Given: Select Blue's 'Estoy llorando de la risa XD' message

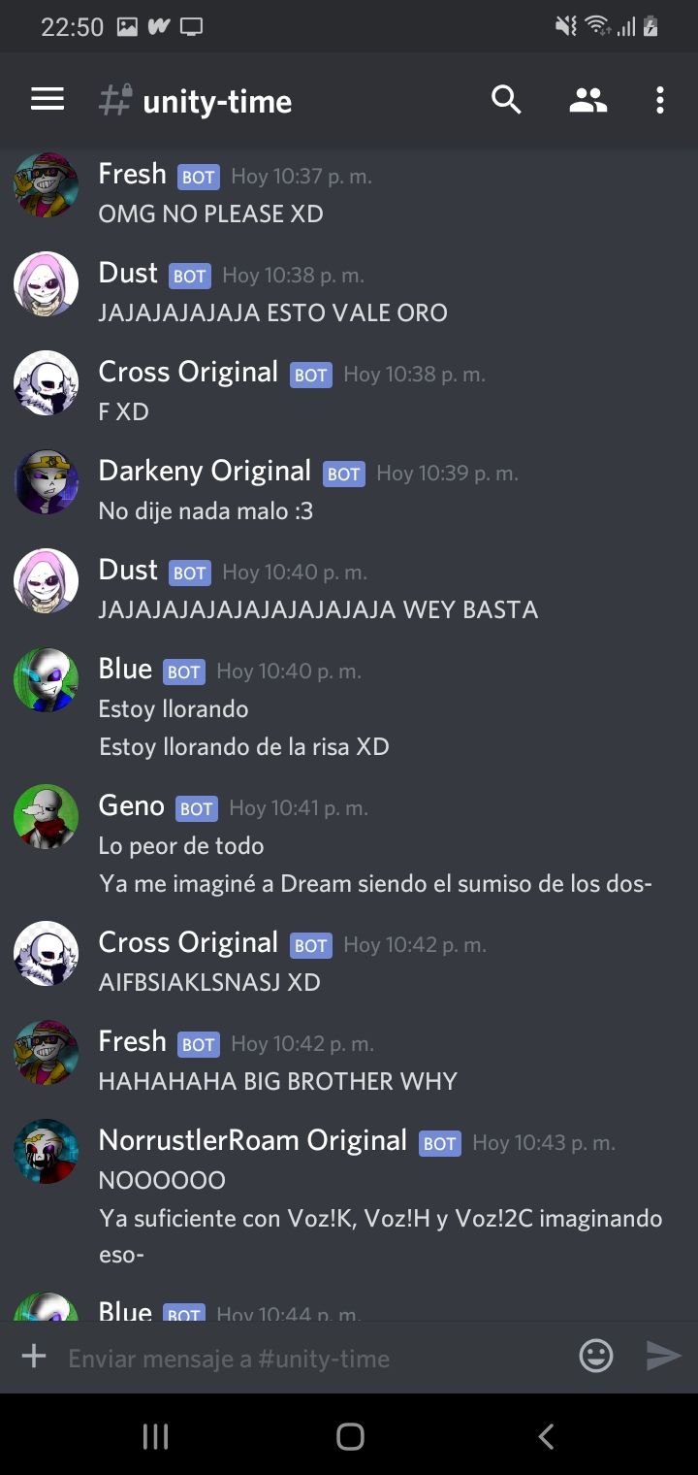Looking at the screenshot, I should 243,746.
